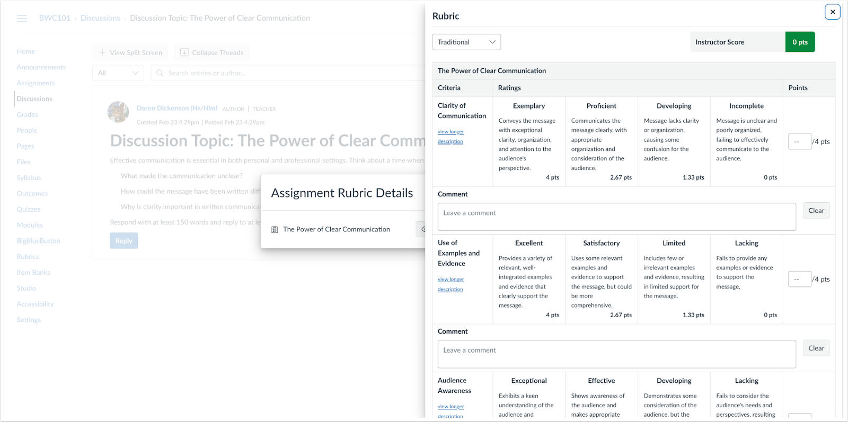Viewport: 848px width, 422px height.
Task: Click Collapse Threads button
Action: point(211,52)
